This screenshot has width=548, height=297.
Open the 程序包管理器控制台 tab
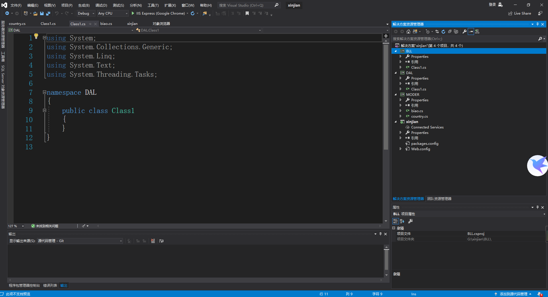pyautogui.click(x=24, y=286)
